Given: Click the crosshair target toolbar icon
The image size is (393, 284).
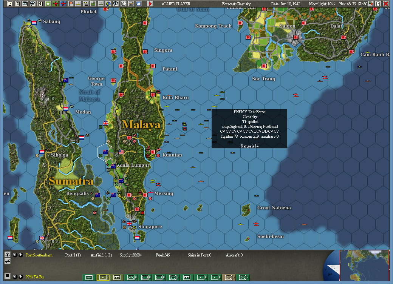Looking at the screenshot, I should click(x=116, y=4).
